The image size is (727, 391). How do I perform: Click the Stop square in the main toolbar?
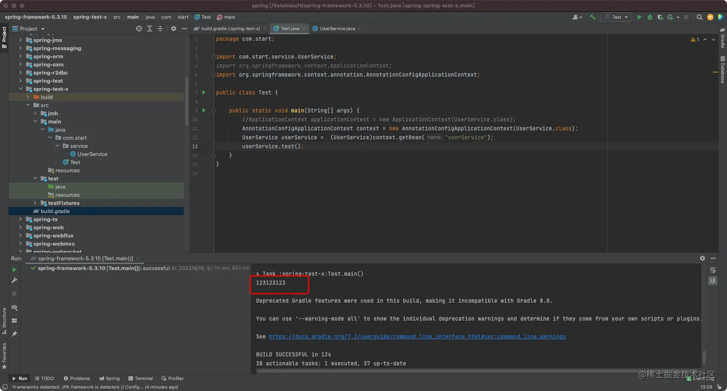click(x=686, y=17)
